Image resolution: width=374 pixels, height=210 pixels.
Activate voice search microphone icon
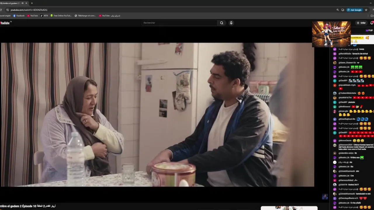pos(231,23)
